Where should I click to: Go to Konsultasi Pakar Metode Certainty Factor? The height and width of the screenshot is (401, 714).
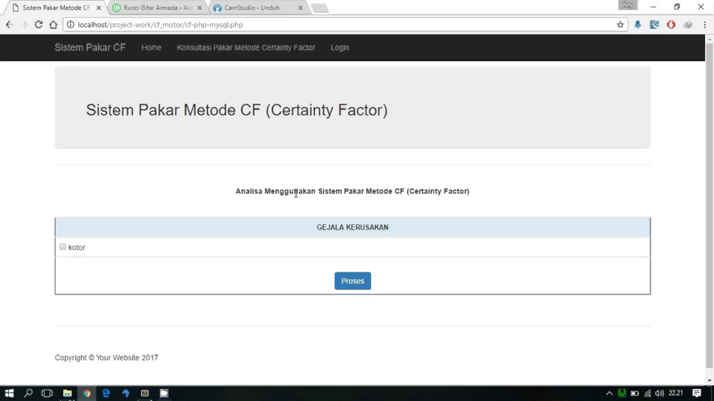point(246,48)
